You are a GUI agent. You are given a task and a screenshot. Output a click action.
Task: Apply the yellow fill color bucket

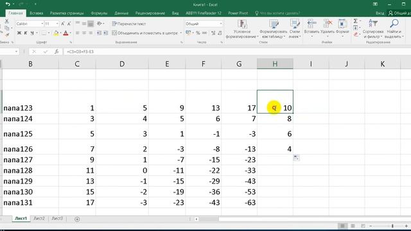(56, 33)
